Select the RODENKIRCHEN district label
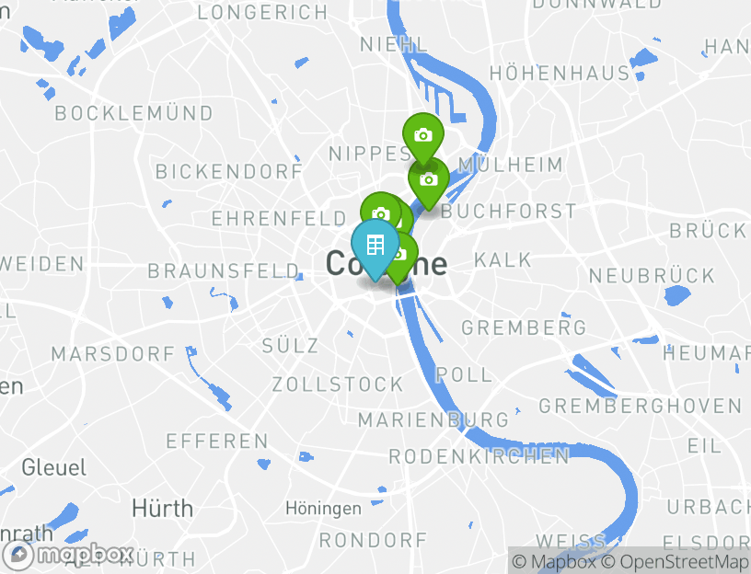The width and height of the screenshot is (751, 574). (479, 456)
